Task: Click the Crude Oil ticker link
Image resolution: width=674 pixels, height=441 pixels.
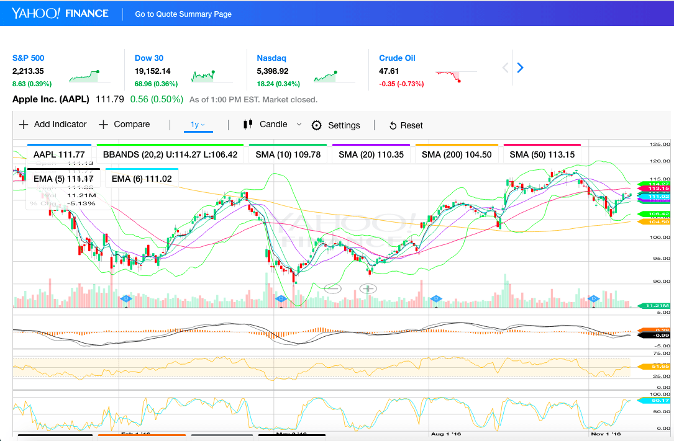Action: tap(397, 58)
